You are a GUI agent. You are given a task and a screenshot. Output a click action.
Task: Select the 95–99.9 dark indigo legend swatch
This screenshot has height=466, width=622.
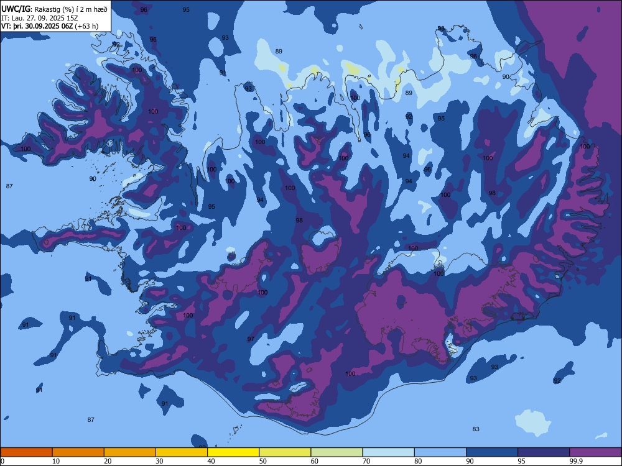[544, 452]
